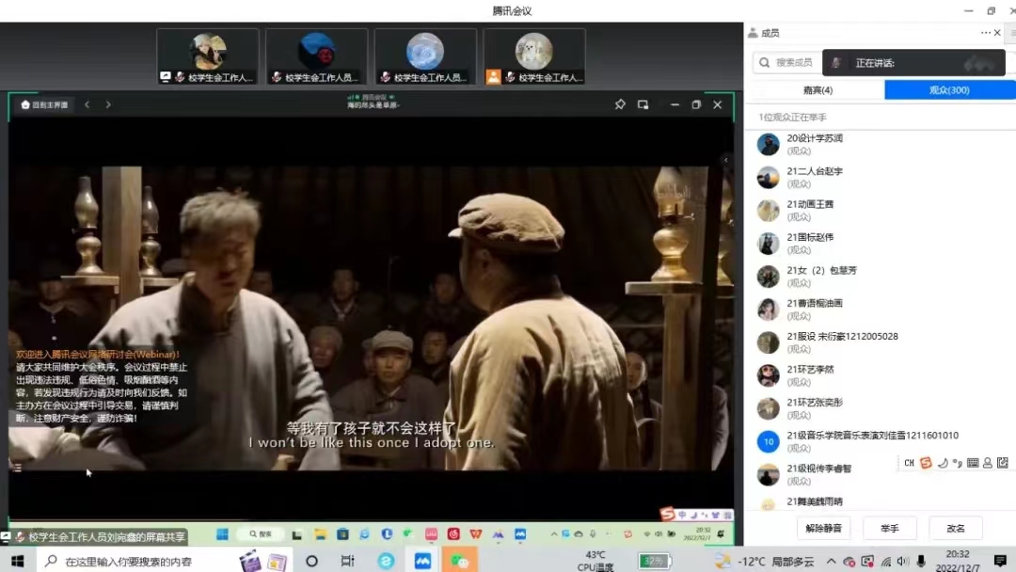The height and width of the screenshot is (572, 1016).
Task: Open WeChat icon on Windows taskbar
Action: (460, 561)
